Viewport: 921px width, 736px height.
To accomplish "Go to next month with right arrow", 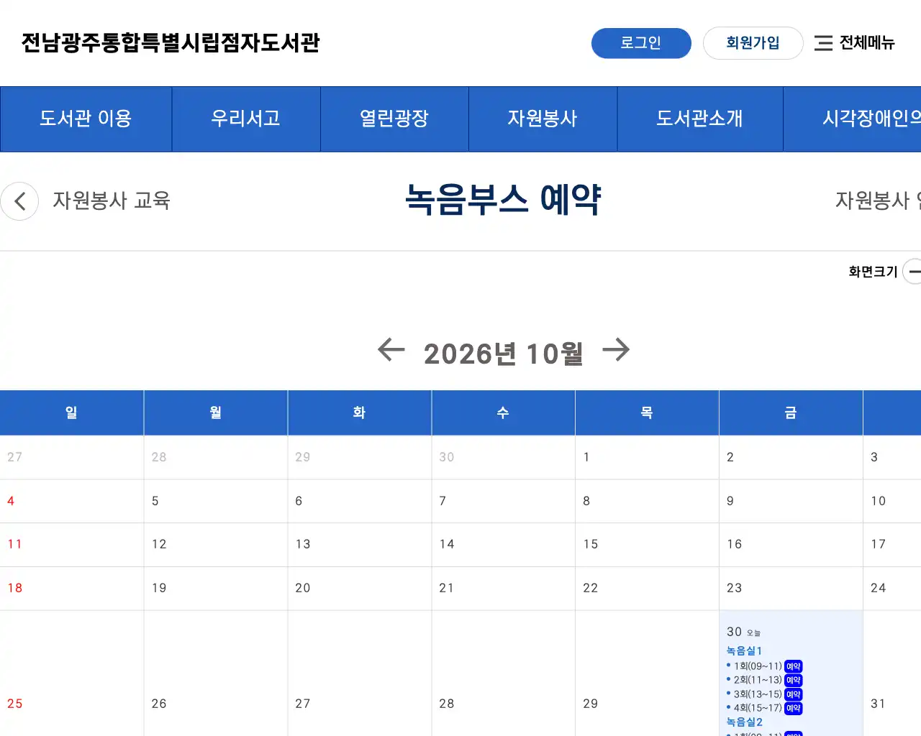I will (616, 350).
